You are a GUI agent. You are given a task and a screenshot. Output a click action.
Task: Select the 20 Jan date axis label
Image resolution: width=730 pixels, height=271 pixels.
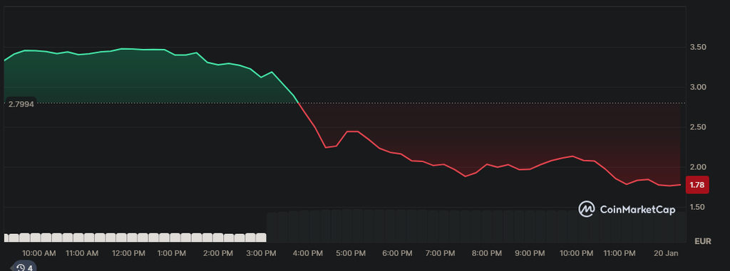pos(667,253)
